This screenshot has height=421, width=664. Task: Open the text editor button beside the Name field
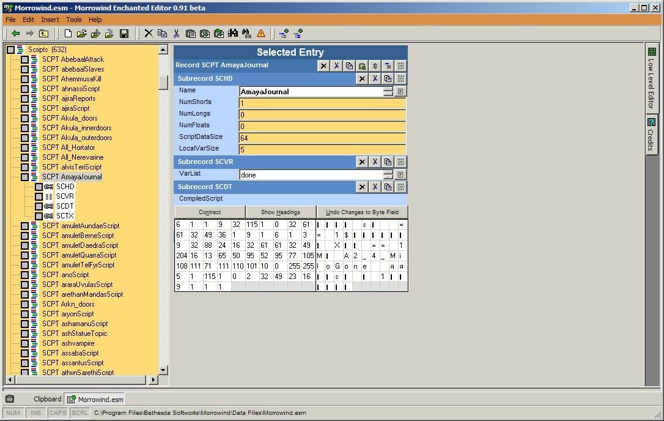400,91
